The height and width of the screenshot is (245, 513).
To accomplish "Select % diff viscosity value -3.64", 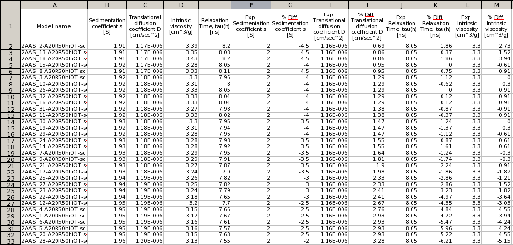I will (496, 197).
